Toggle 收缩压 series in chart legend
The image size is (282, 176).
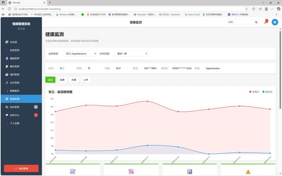[x=254, y=92]
